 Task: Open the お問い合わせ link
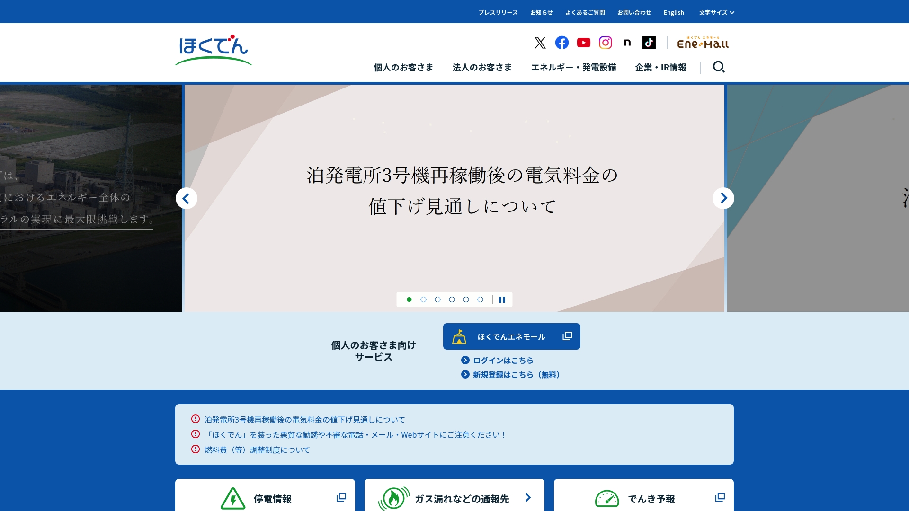pos(634,13)
